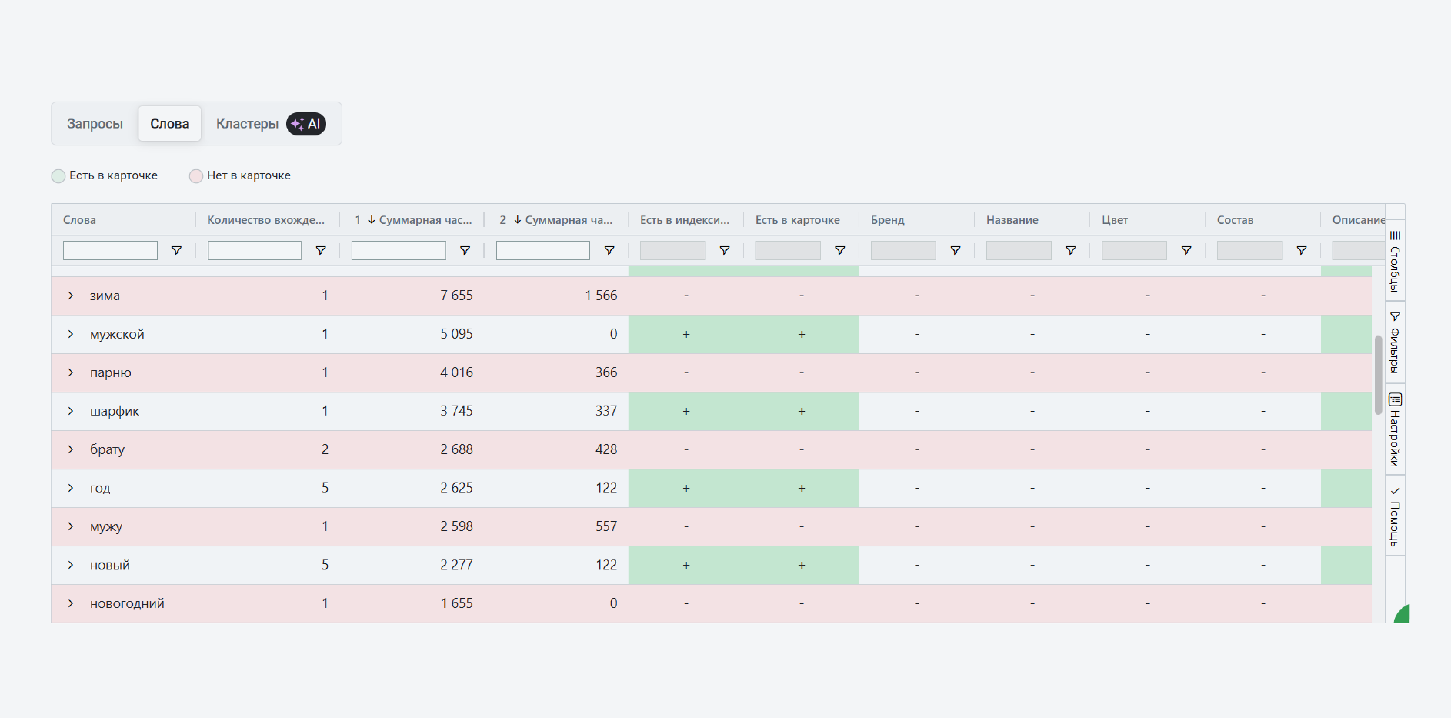1451x718 pixels.
Task: Open filter icon for Есть в индексации column
Action: [x=724, y=250]
